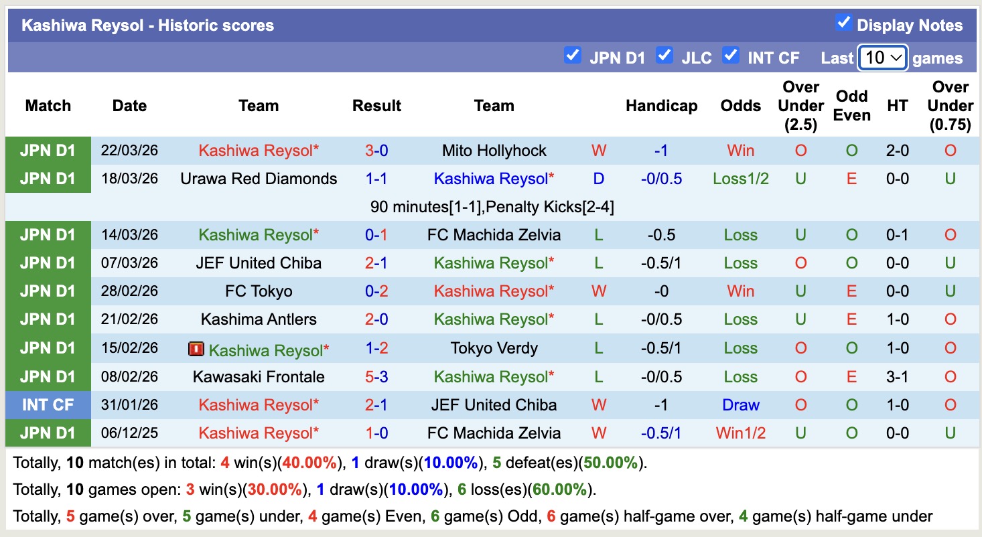
Task: Click the INT CF badge on the 31/01/26 row
Action: 48,404
